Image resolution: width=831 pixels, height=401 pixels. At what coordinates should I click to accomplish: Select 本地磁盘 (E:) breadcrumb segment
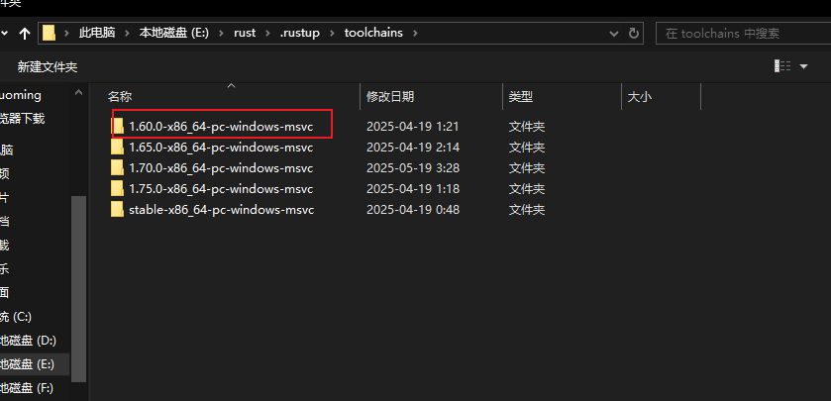pyautogui.click(x=174, y=33)
